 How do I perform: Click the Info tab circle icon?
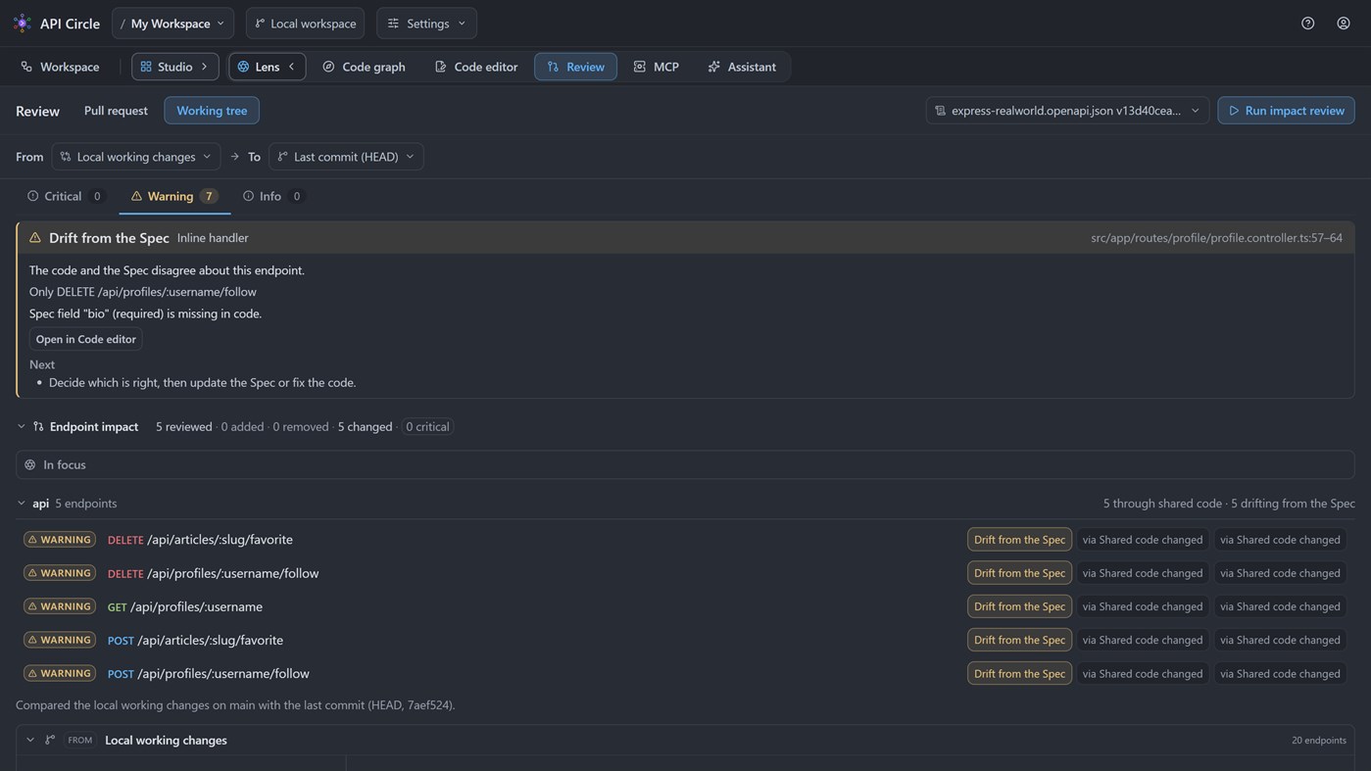248,196
